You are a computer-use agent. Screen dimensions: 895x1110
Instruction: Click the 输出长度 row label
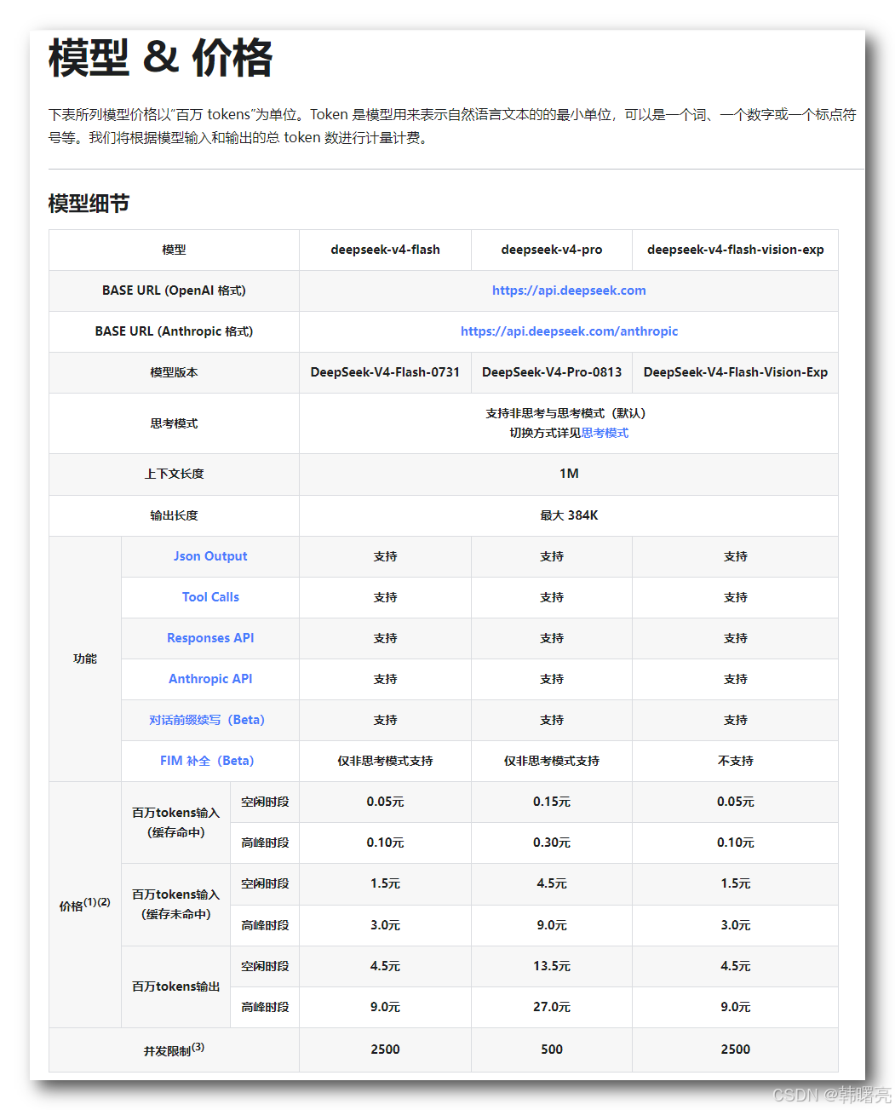point(174,515)
